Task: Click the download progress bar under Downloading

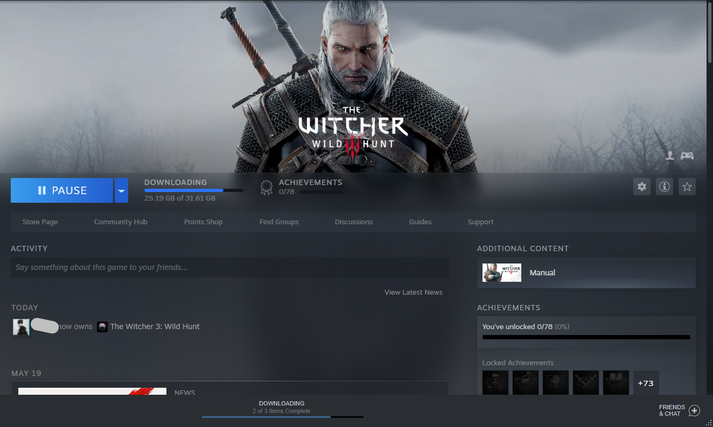Action: [x=194, y=190]
